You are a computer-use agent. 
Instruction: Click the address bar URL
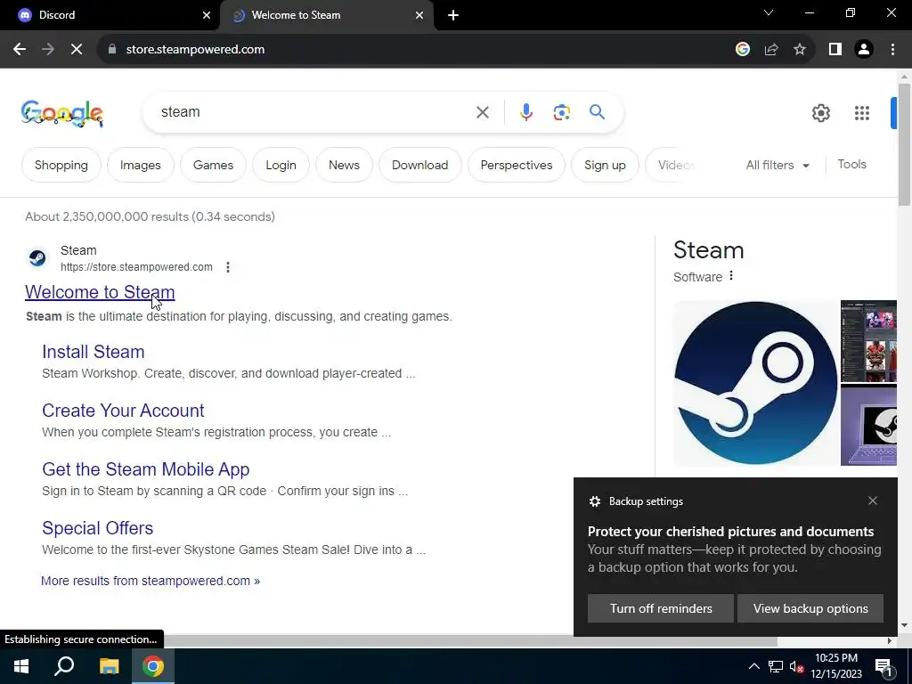[195, 50]
